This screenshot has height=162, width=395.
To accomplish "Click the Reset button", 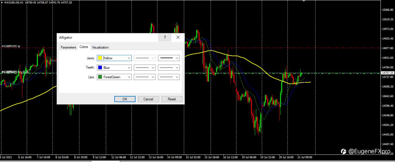I will 172,99.
